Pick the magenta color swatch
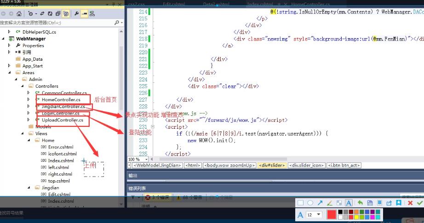The image size is (424, 223). click(372, 217)
